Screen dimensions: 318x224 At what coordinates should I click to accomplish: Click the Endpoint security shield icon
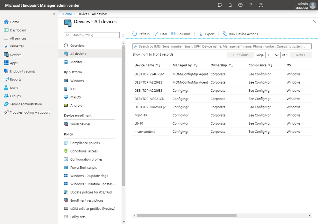click(6, 71)
